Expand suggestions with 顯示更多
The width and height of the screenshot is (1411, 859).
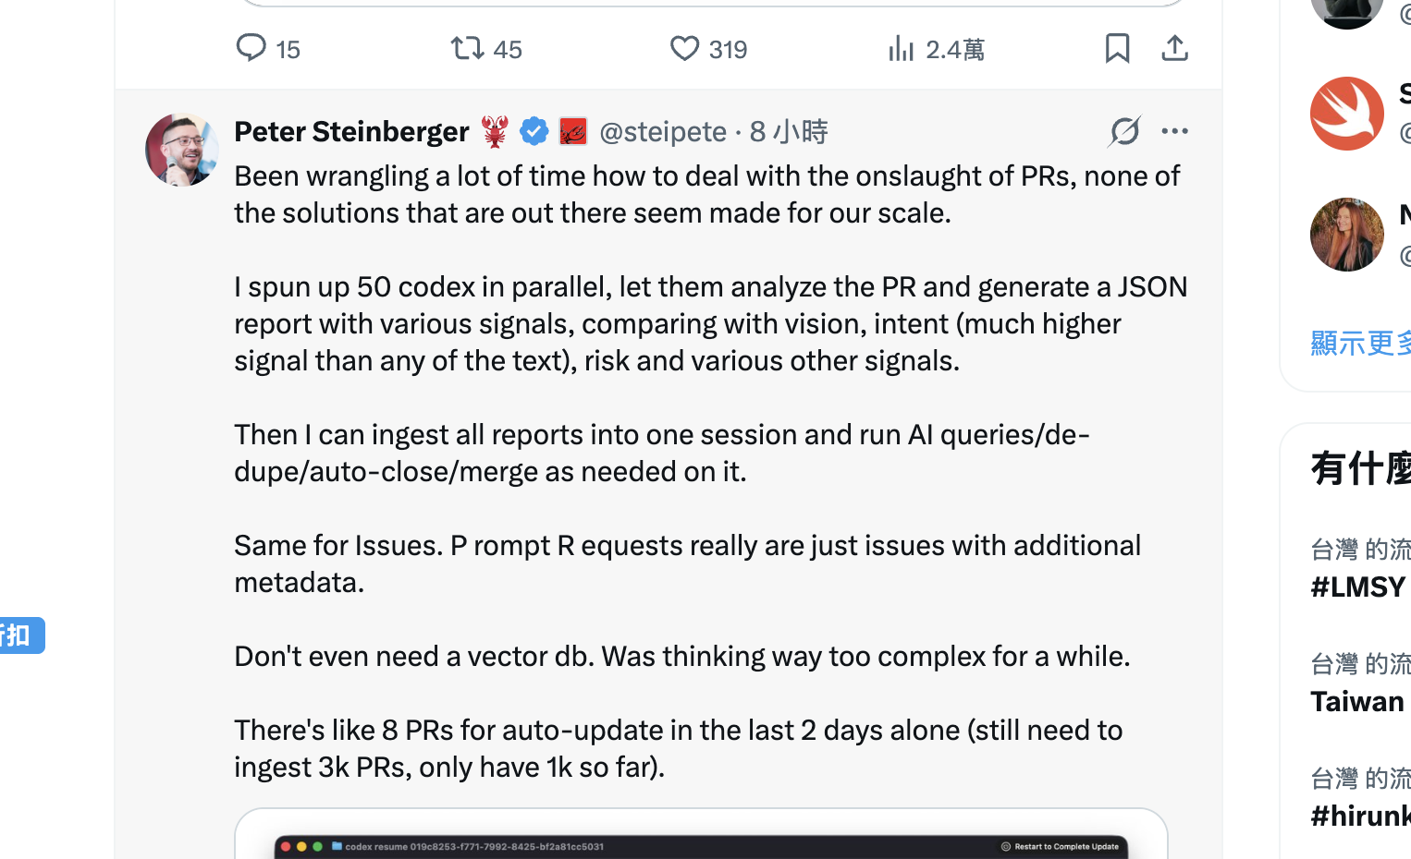pyautogui.click(x=1359, y=343)
